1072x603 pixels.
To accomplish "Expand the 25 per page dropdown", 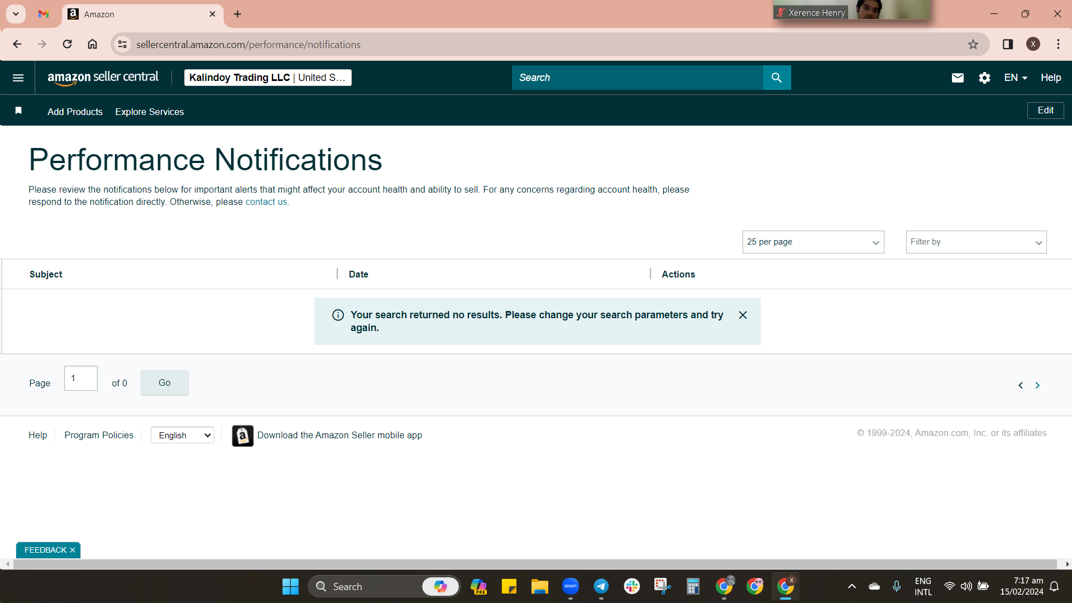I will pyautogui.click(x=813, y=242).
